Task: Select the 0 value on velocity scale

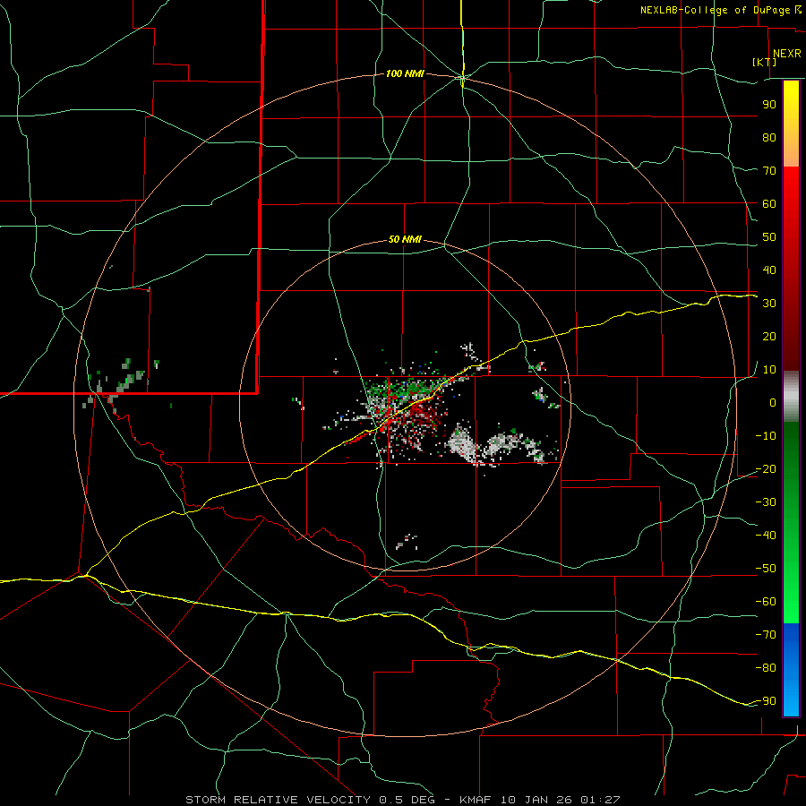Action: [x=773, y=402]
